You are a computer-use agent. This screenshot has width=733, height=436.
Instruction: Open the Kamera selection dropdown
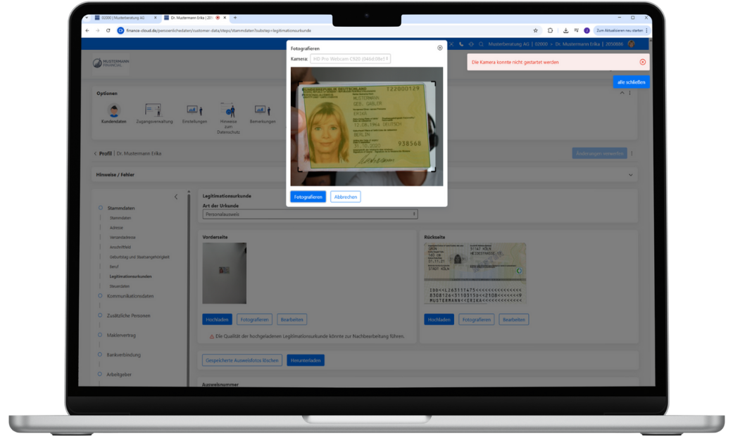[x=350, y=59]
